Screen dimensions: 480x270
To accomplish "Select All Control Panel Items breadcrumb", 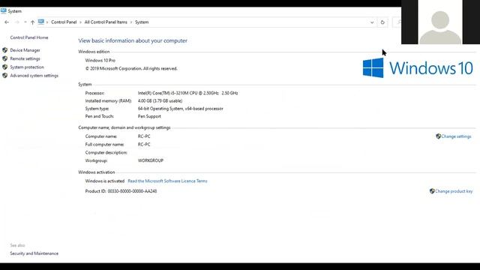I will click(x=106, y=22).
